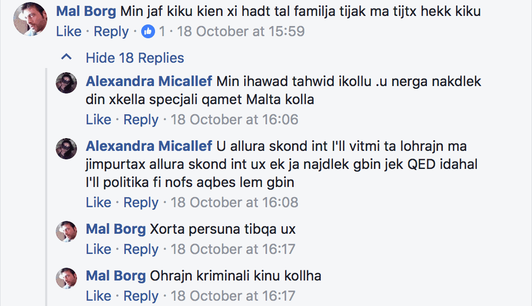Open the 18 October at 16:08 timestamp
The height and width of the screenshot is (306, 532).
234,202
